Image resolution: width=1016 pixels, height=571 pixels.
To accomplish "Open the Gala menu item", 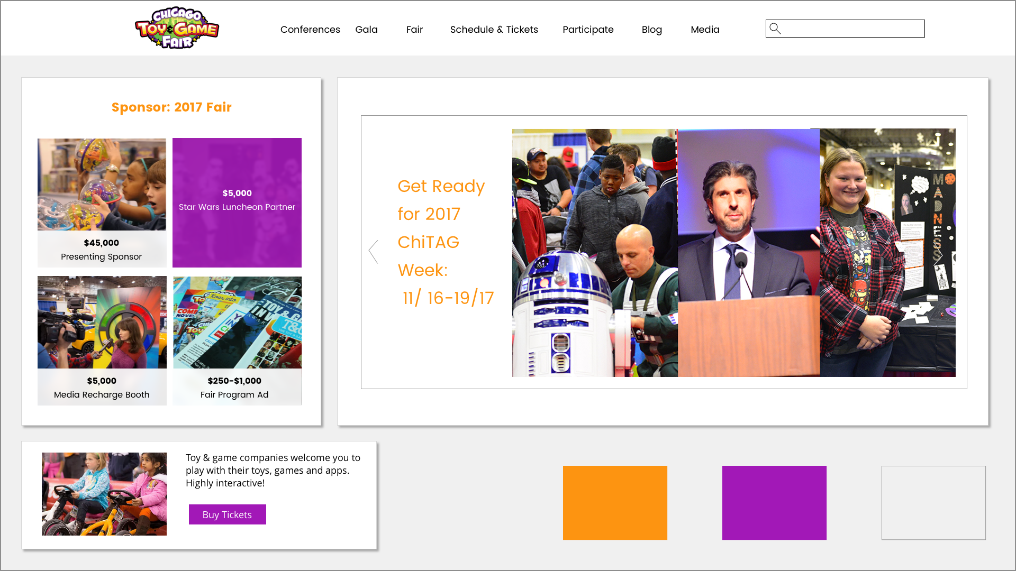I will (366, 30).
